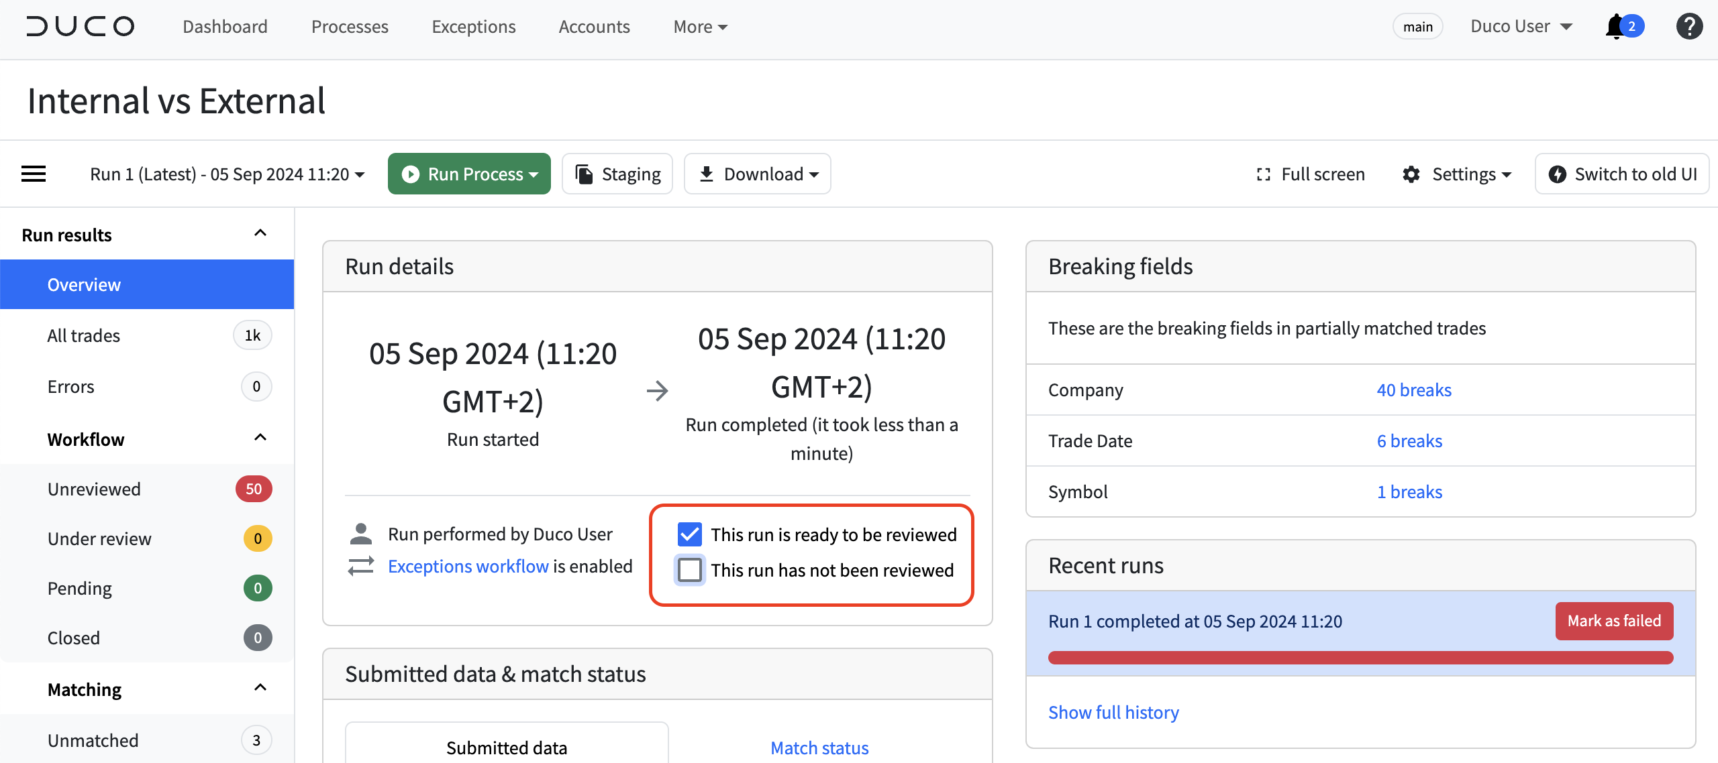
Task: Open the 6 breaks link for Trade Date
Action: click(x=1409, y=441)
